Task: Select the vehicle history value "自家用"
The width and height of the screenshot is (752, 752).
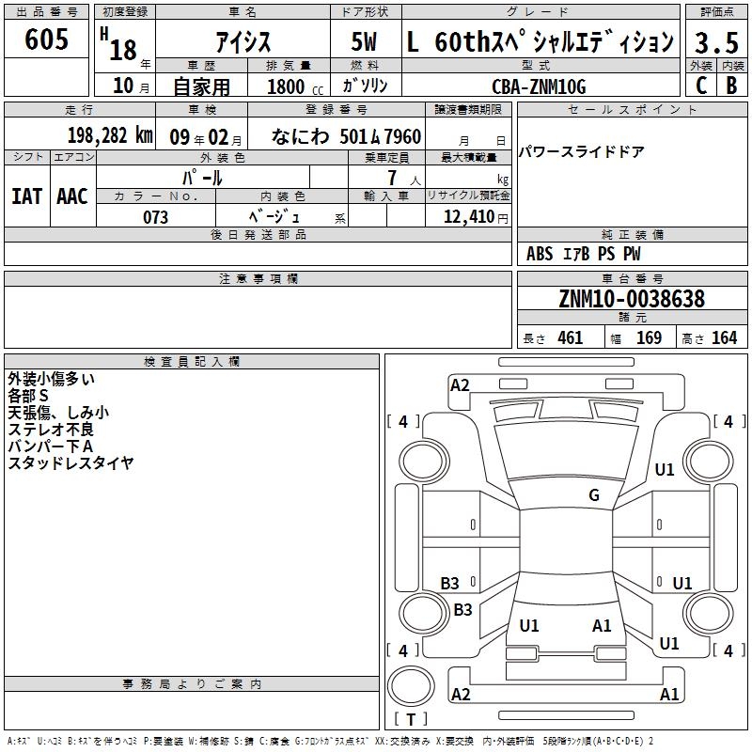Action: (x=201, y=86)
